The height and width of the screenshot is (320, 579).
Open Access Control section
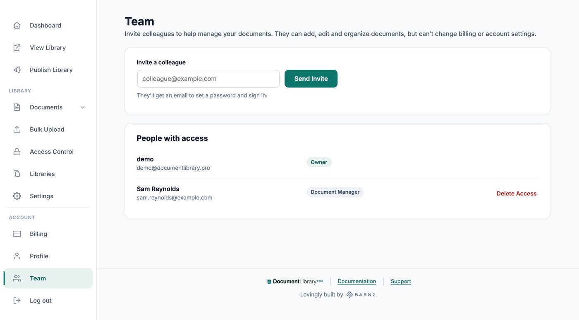(x=48, y=152)
